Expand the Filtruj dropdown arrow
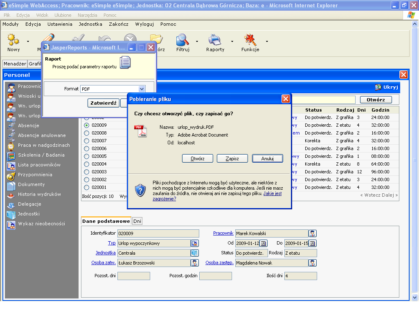Viewport: 419px width, 314px height. [197, 41]
